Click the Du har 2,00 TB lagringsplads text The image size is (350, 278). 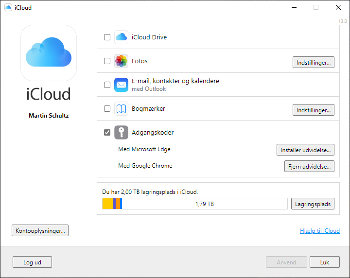[x=150, y=192]
